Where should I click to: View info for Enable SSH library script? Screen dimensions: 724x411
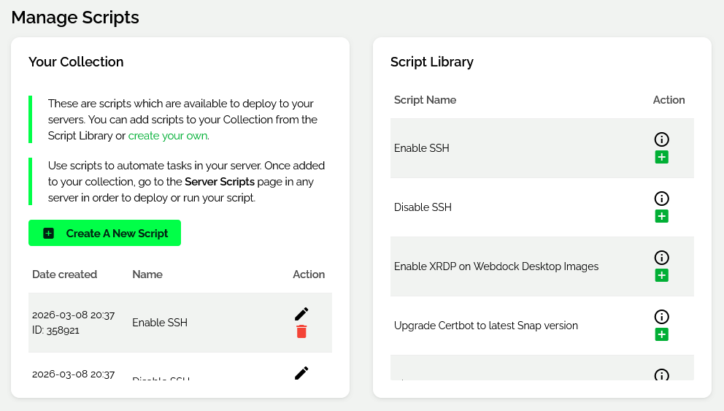coord(662,139)
